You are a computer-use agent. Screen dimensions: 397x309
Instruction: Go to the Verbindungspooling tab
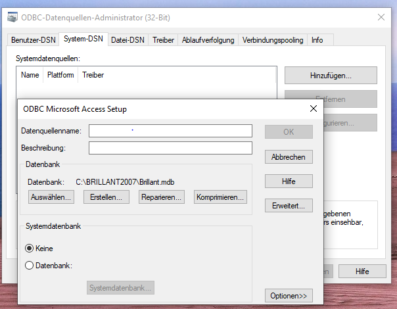point(272,40)
